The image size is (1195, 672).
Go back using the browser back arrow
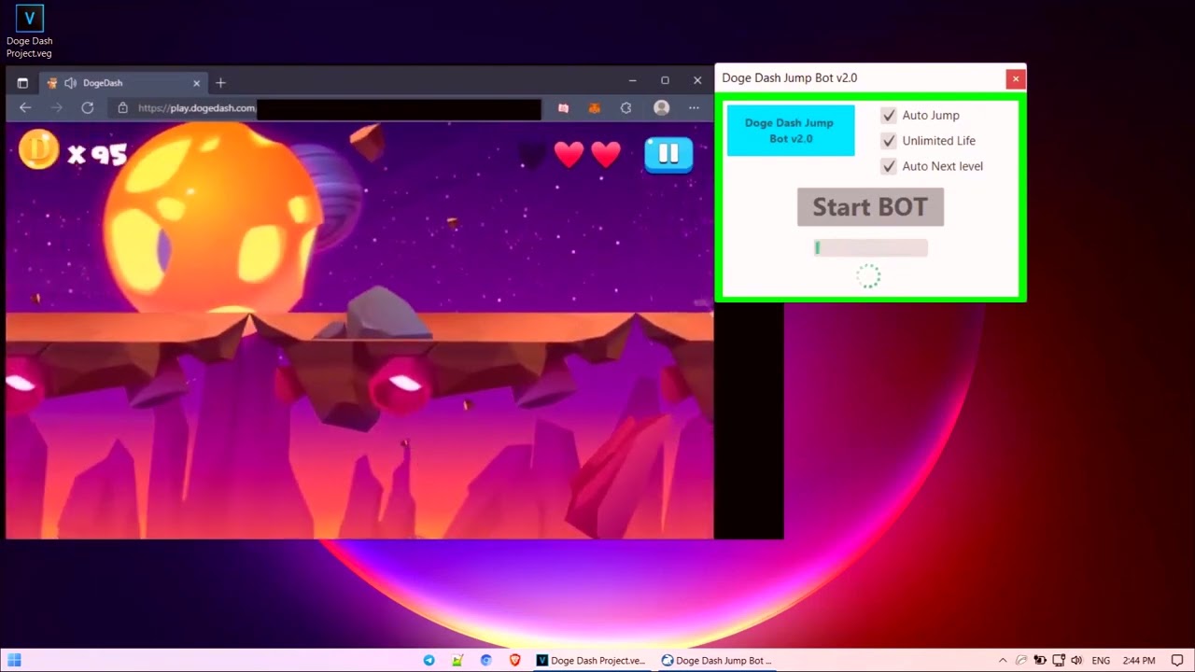point(25,108)
